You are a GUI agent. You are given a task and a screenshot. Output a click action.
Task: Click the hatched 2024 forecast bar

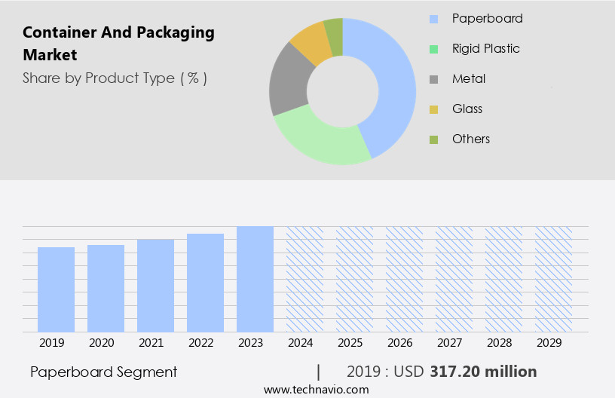point(304,279)
